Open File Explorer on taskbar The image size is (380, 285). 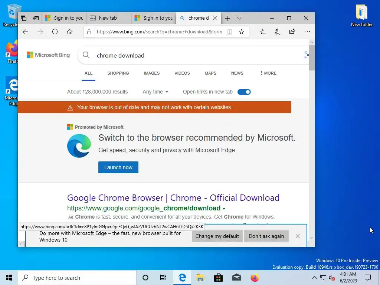pos(200,278)
